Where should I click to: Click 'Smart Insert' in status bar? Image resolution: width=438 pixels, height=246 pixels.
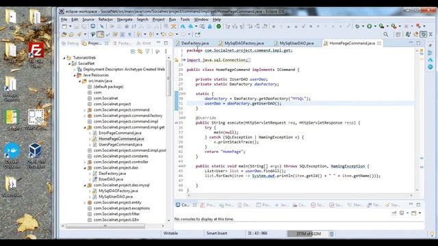coord(217,234)
